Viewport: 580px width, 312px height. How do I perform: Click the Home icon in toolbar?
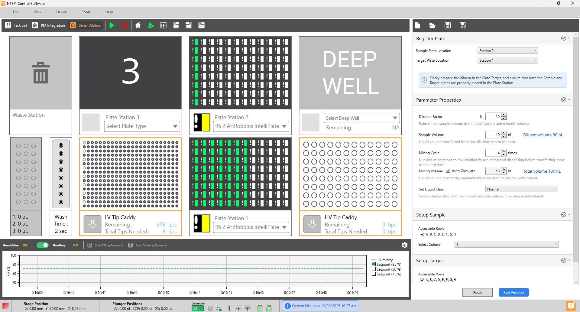[x=138, y=25]
